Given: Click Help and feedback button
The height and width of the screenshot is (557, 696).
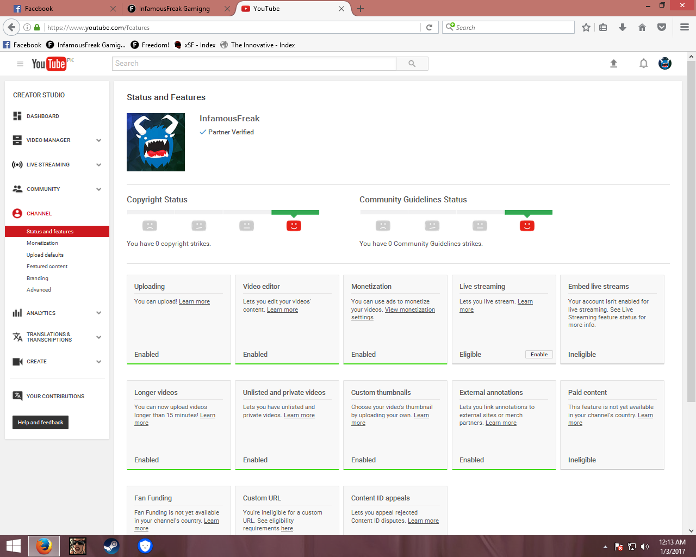Looking at the screenshot, I should pos(40,422).
